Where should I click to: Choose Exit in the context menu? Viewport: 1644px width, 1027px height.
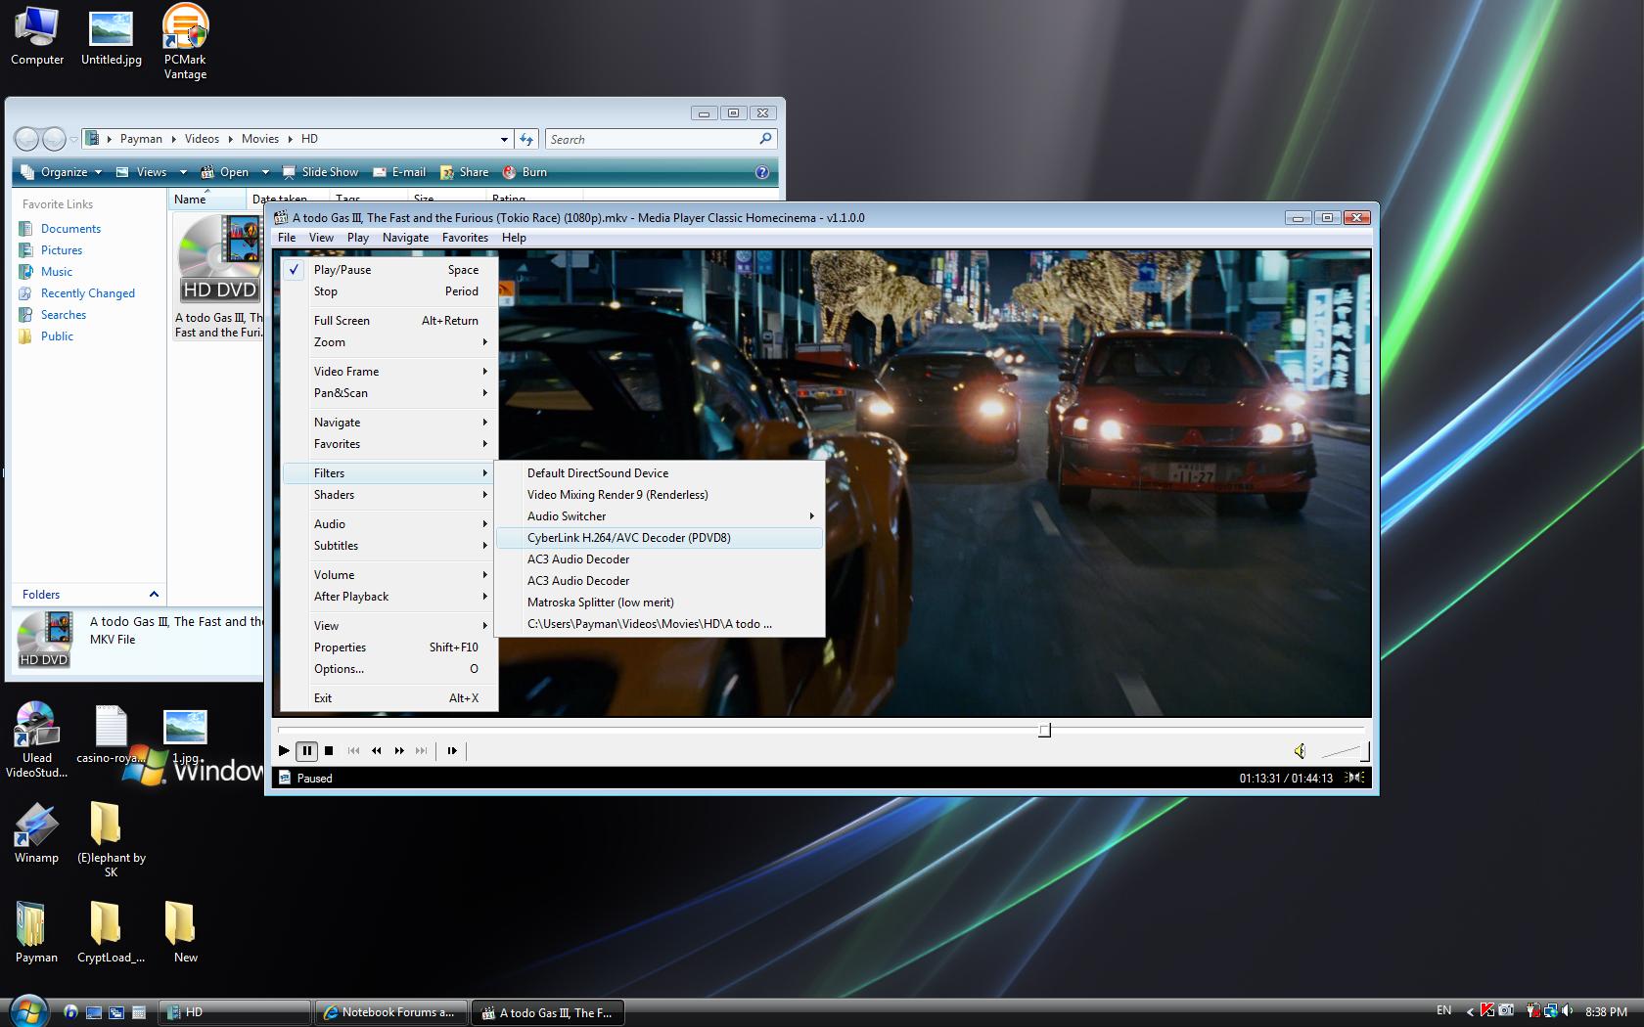[389, 698]
